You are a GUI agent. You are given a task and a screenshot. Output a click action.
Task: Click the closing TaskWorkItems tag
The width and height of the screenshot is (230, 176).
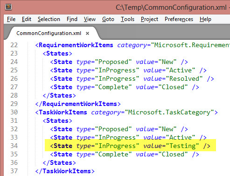65,171
